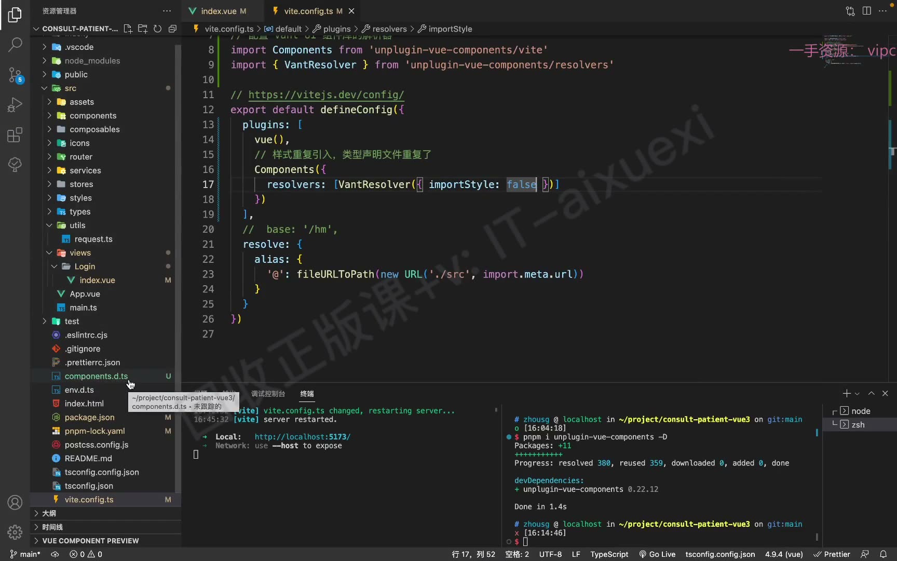
Task: Toggle Prettier status in status bar
Action: pyautogui.click(x=832, y=554)
